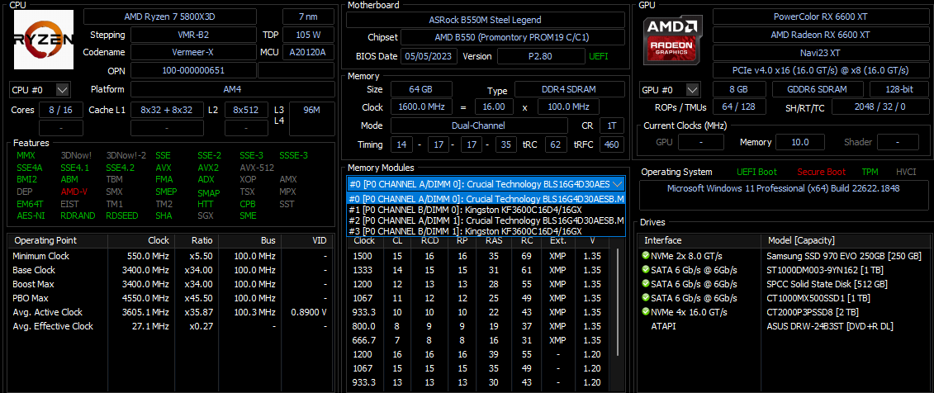This screenshot has width=934, height=393.
Task: Click the AMD Ryzen 7 5800X3D name field
Action: coord(170,17)
